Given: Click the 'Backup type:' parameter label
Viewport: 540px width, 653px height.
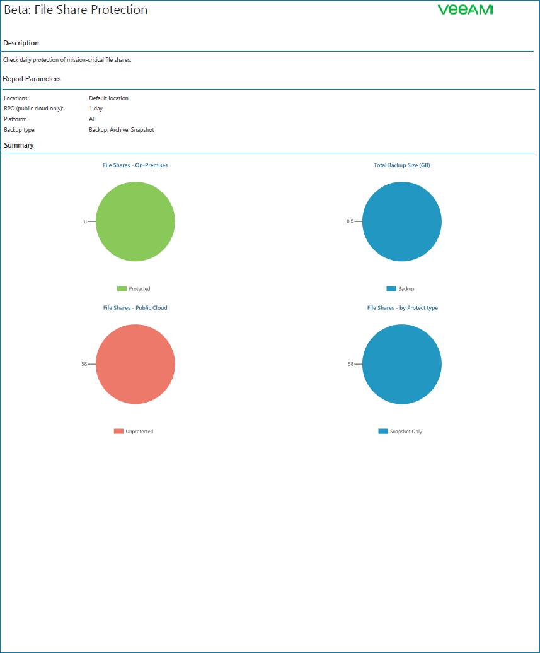Looking at the screenshot, I should pos(20,130).
